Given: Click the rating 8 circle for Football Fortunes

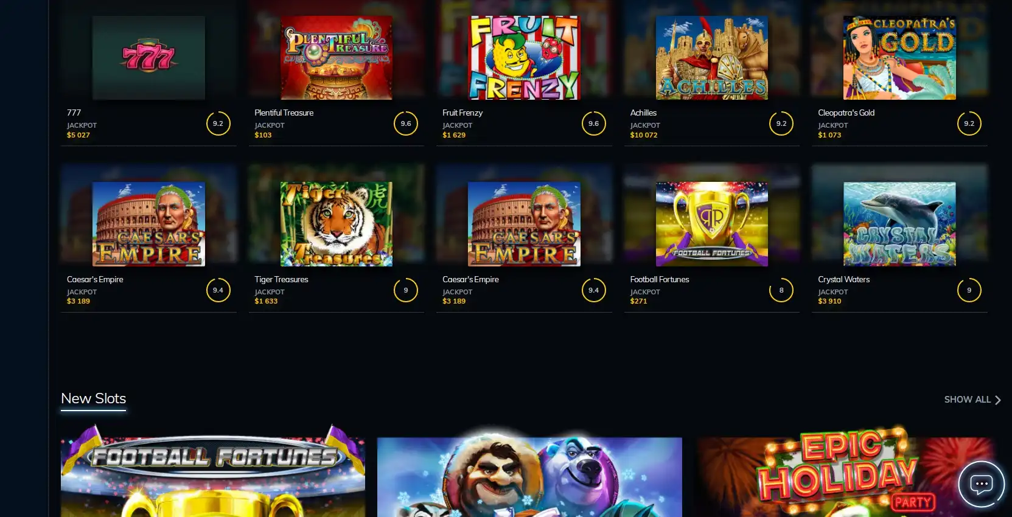Looking at the screenshot, I should (x=781, y=290).
